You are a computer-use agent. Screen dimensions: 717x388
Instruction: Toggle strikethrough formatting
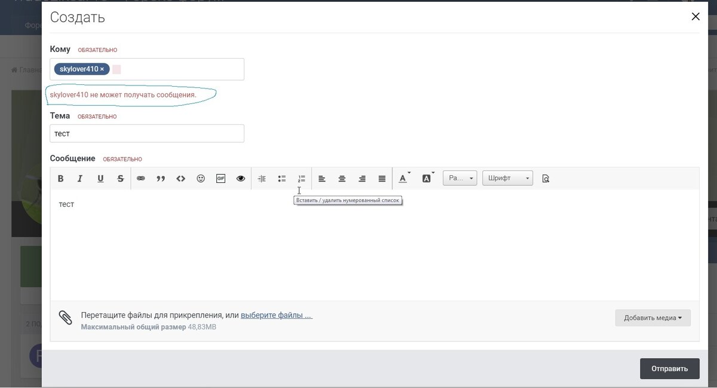120,178
